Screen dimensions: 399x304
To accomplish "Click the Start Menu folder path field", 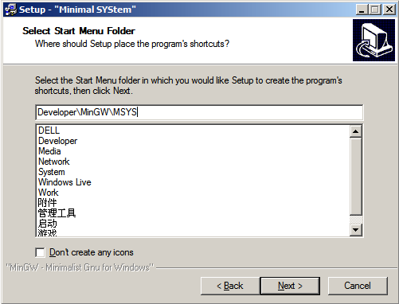I will 199,112.
